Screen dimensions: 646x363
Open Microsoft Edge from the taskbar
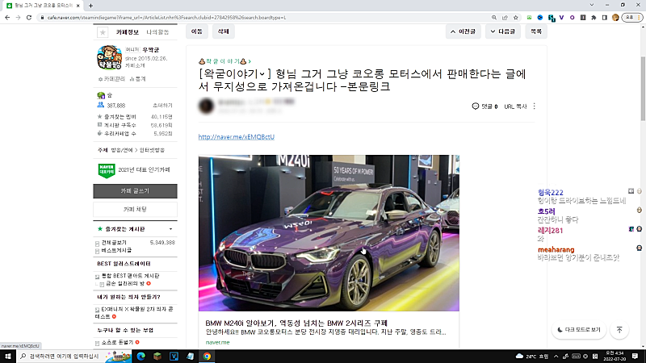pyautogui.click(x=141, y=357)
